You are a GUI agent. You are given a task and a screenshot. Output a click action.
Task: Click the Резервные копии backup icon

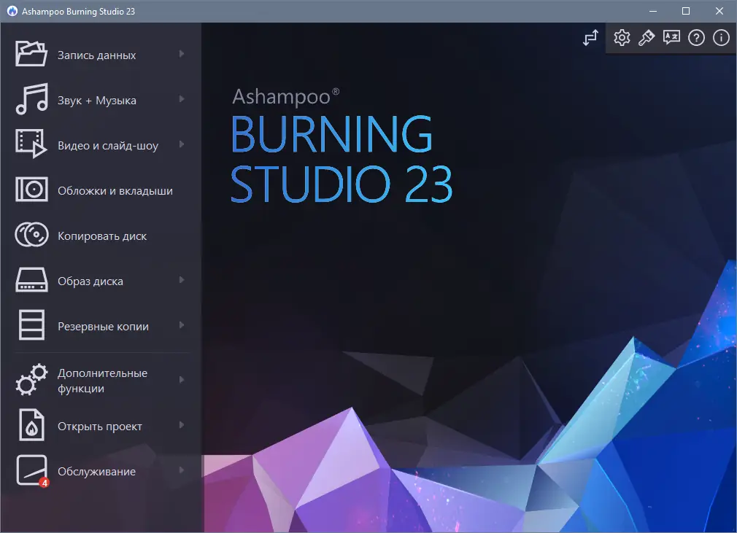point(31,326)
